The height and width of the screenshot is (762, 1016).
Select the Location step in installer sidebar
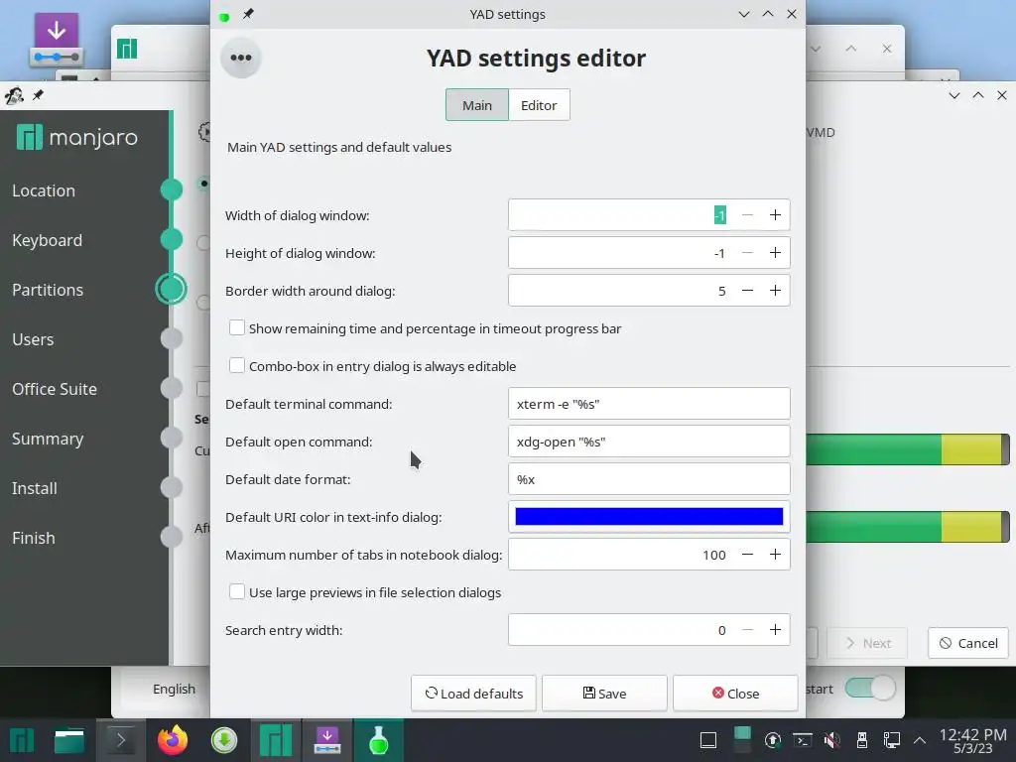click(x=44, y=190)
